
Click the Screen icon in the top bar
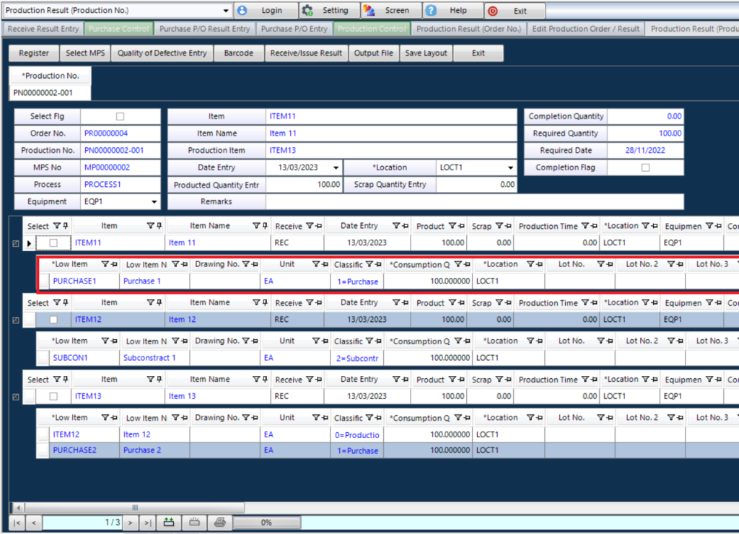coord(369,10)
